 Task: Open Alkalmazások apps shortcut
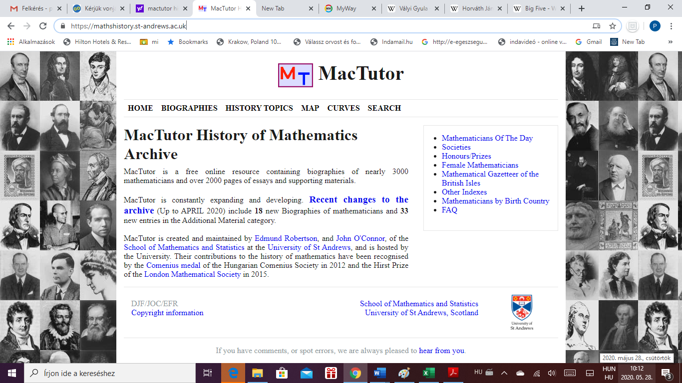click(31, 42)
